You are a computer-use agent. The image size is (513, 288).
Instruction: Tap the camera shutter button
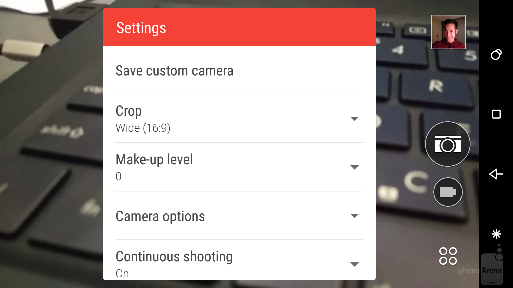[x=448, y=144]
